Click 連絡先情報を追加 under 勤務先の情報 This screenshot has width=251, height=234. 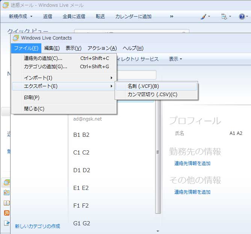pyautogui.click(x=192, y=164)
